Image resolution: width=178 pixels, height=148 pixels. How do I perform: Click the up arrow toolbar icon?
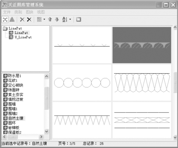click(50, 19)
